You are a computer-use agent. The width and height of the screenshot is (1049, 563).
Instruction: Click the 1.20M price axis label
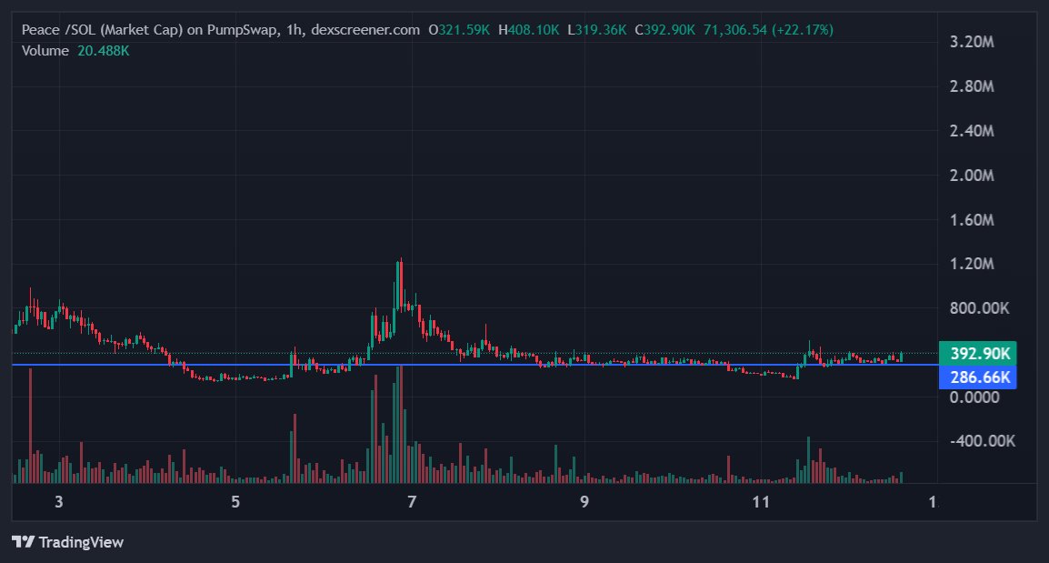972,264
